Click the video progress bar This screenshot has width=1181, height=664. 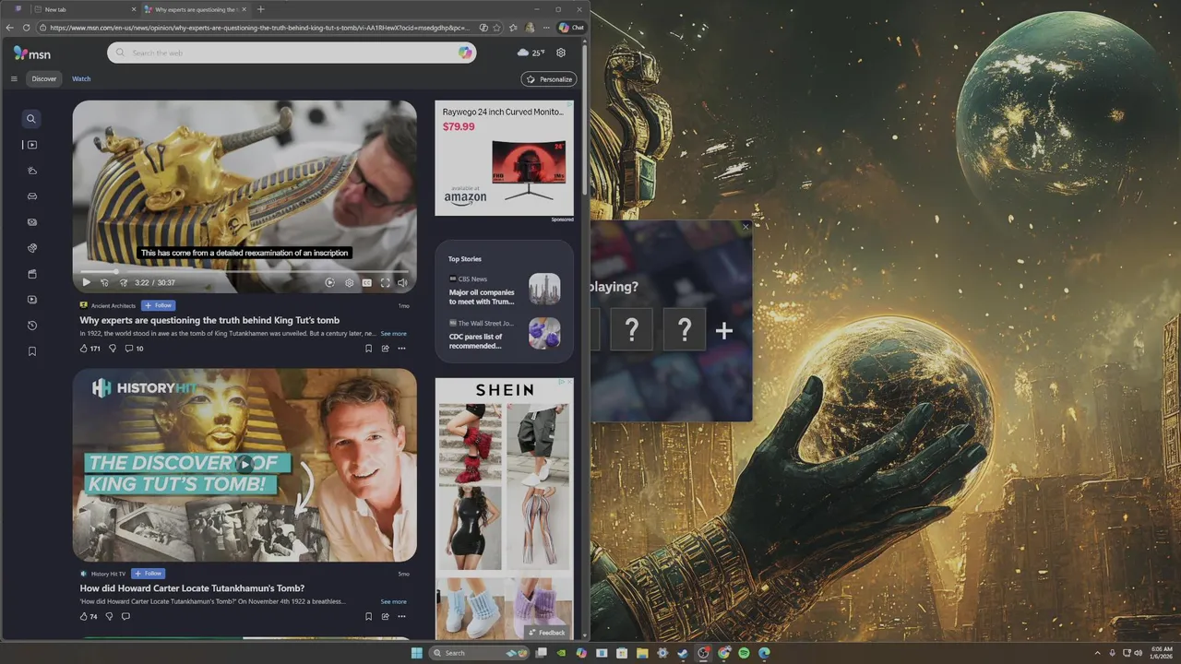245,271
